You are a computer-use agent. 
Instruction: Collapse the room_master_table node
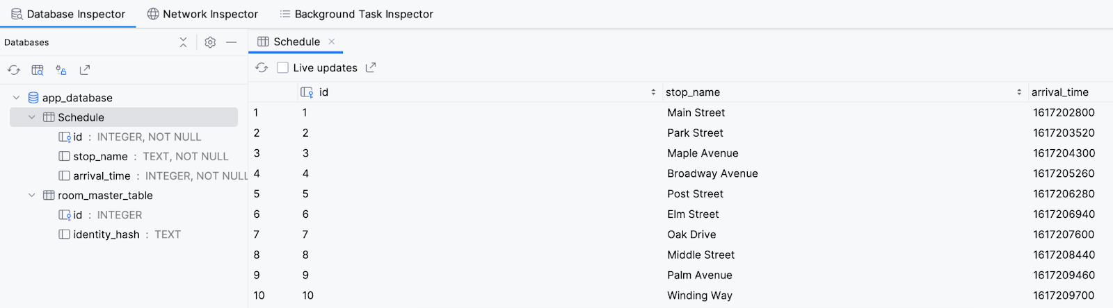click(x=32, y=196)
